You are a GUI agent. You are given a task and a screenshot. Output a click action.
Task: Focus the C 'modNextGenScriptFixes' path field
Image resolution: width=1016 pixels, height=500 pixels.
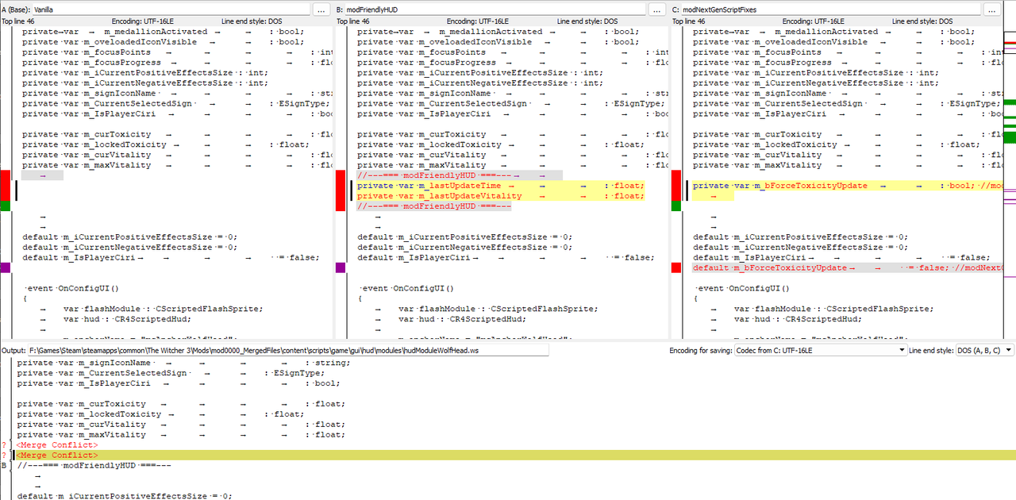(831, 10)
